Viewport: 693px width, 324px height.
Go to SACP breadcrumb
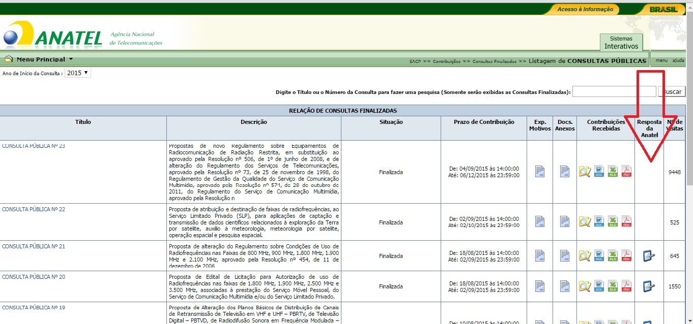tap(415, 61)
